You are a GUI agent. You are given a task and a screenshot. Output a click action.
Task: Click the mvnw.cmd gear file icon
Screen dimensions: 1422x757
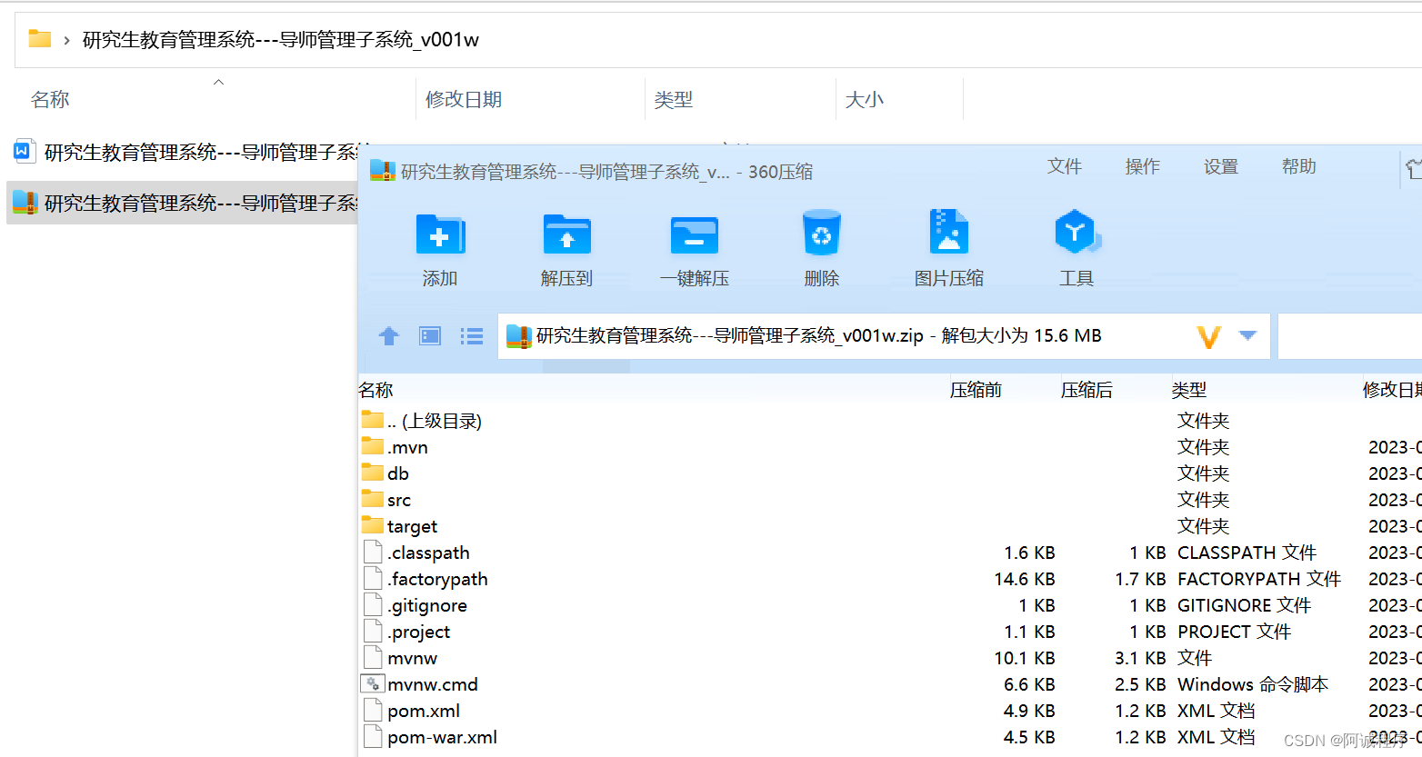click(x=373, y=683)
